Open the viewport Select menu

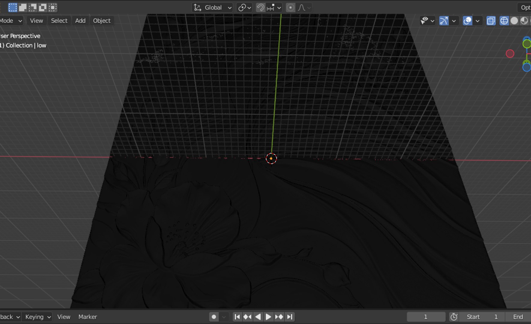tap(59, 21)
